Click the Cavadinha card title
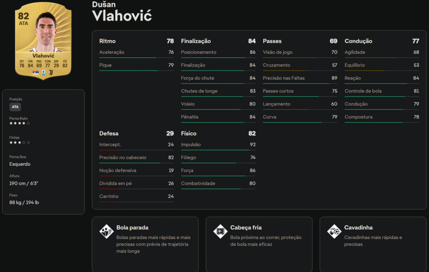Viewport: 429px width, 272px height. click(358, 228)
